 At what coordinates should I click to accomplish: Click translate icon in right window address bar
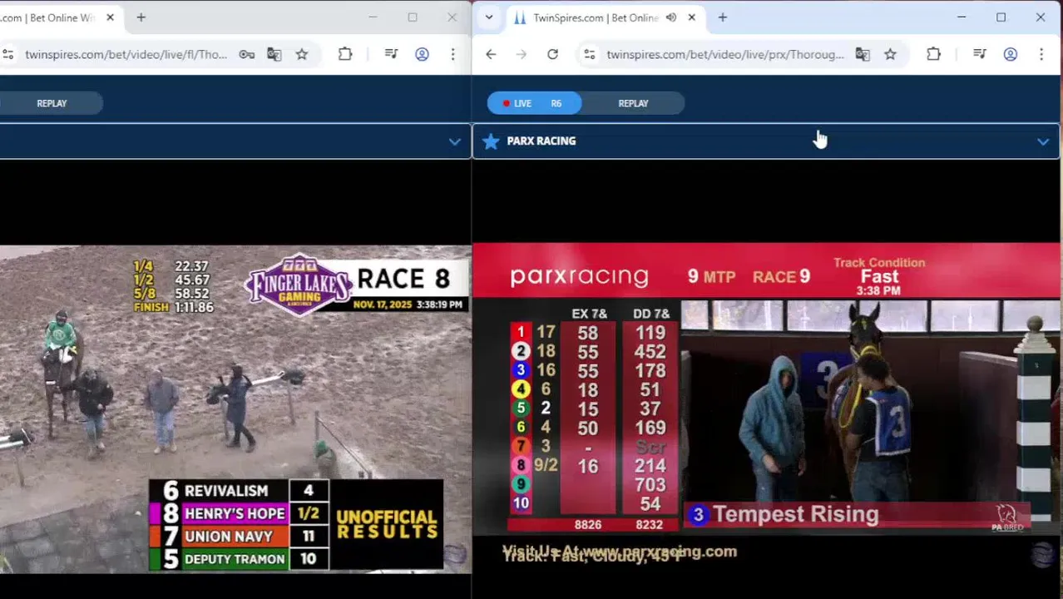(863, 54)
